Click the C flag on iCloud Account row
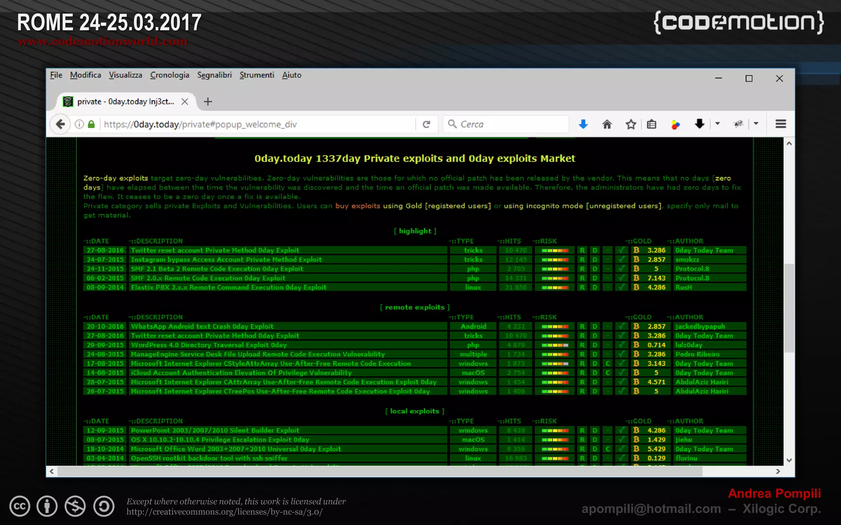 [608, 373]
